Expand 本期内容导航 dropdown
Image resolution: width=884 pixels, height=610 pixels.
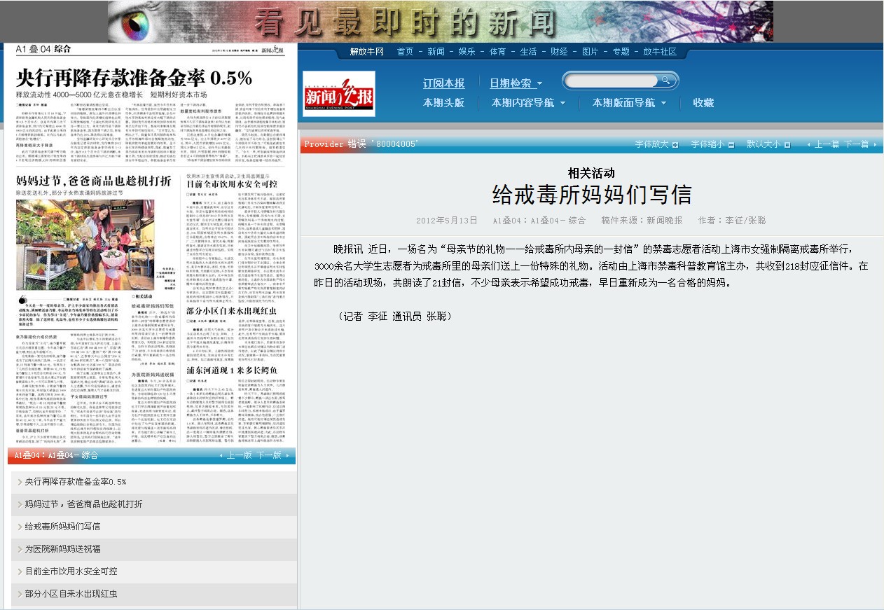[x=528, y=103]
